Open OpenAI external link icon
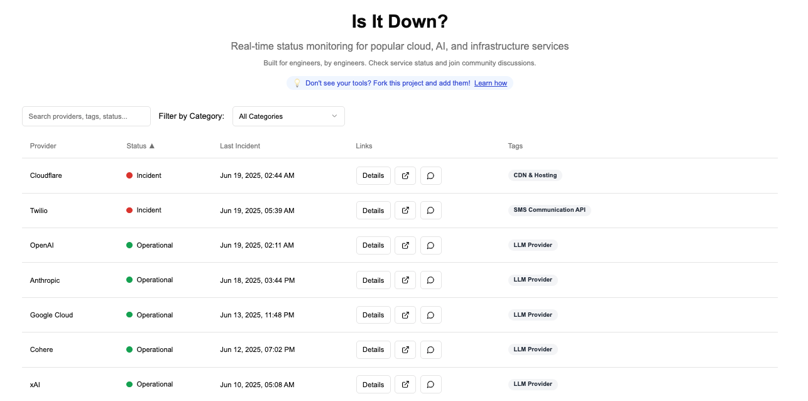This screenshot has width=808, height=401. pos(405,245)
